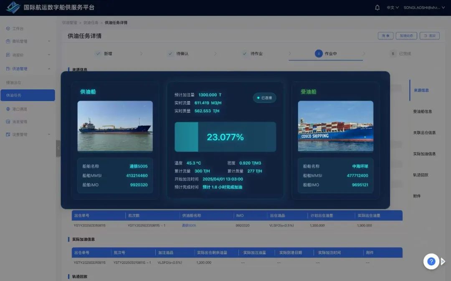Open the 中文 language dropdown
The width and height of the screenshot is (451, 281).
pyautogui.click(x=393, y=8)
